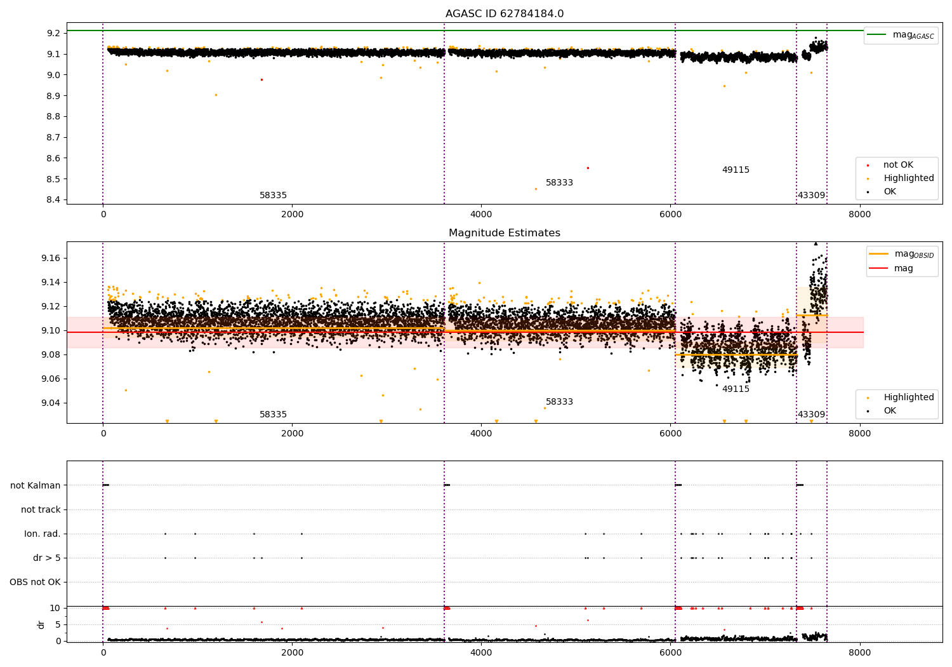This screenshot has width=952, height=667.
Task: Click observation label 58335 in top panel
Action: pos(273,195)
